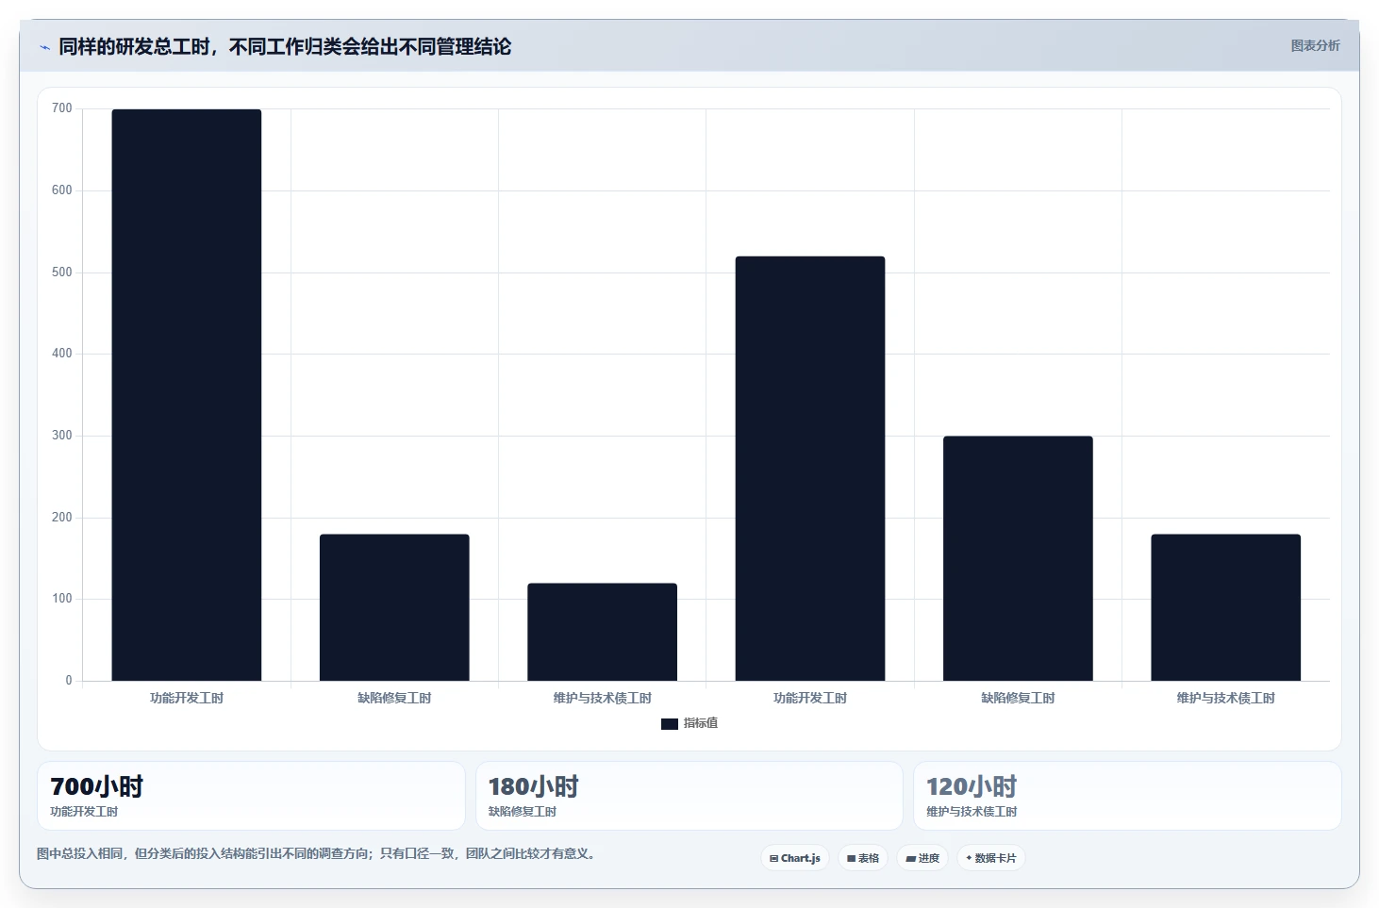Click the 120 bar for 维护与技术债工时
Screen dimensions: 1379x908
tap(603, 632)
